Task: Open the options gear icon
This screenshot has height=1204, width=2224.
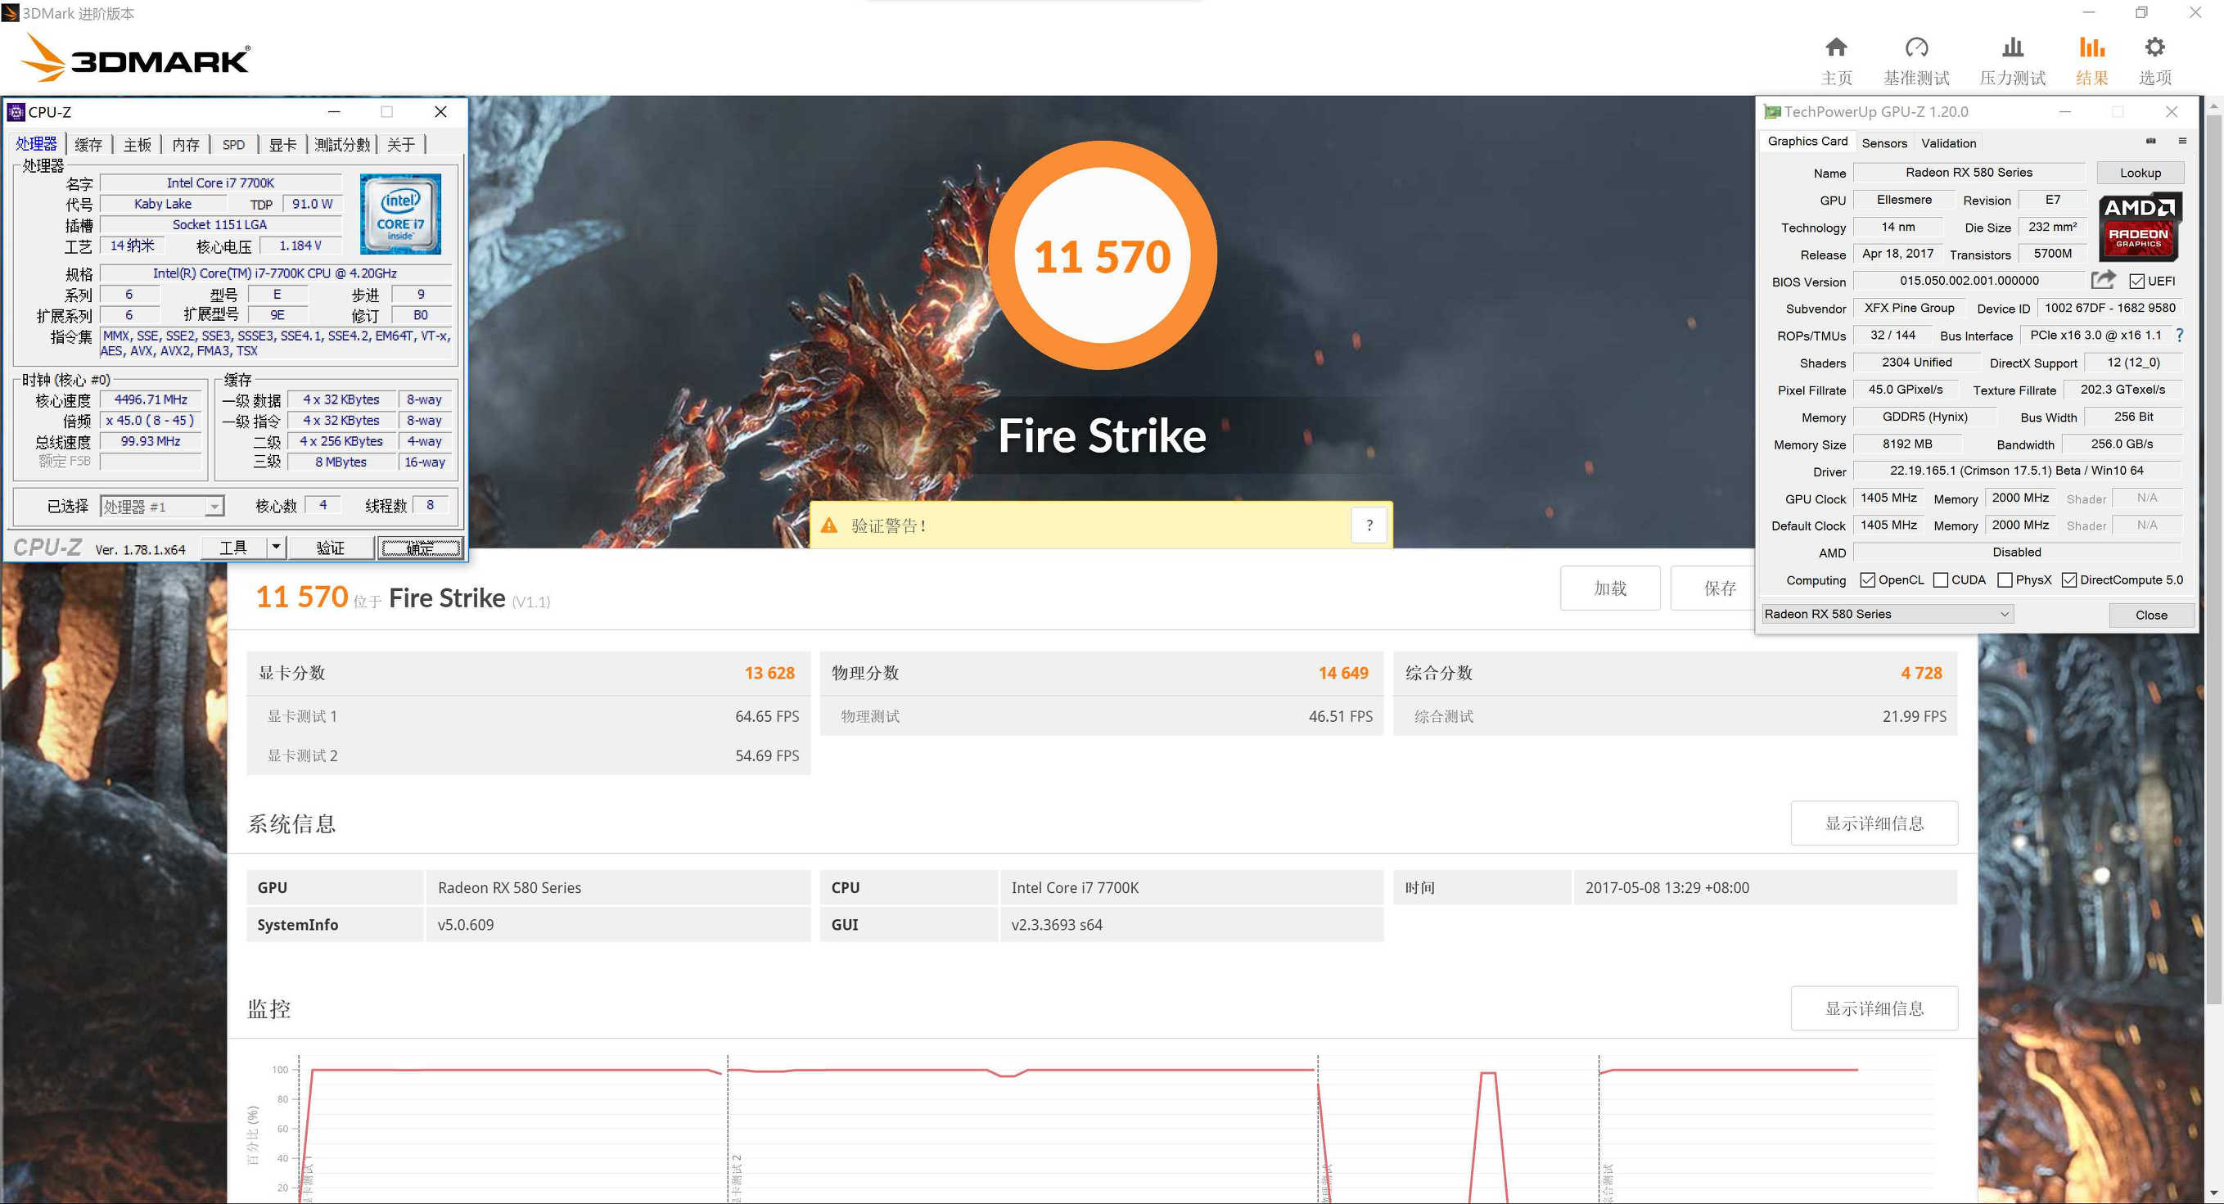Action: coord(2154,47)
